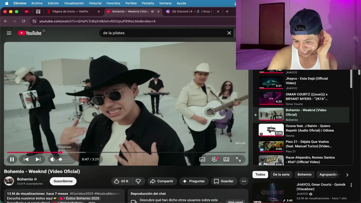
Task: Switch to the pinned YouTube tab
Action: pos(27,12)
